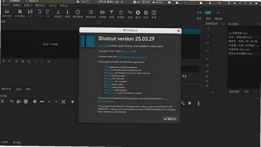This screenshot has height=147, width=261.
Task: Switch to the 音频 layout
Action: click(208, 19)
